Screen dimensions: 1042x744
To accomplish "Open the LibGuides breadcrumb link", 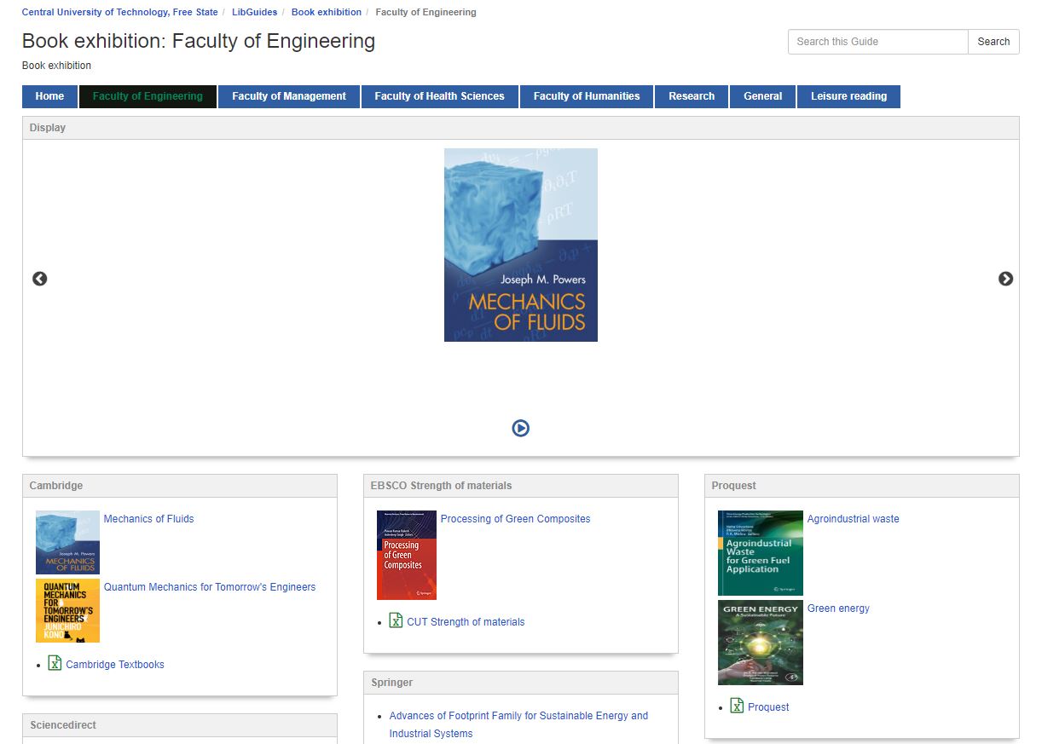I will [254, 13].
